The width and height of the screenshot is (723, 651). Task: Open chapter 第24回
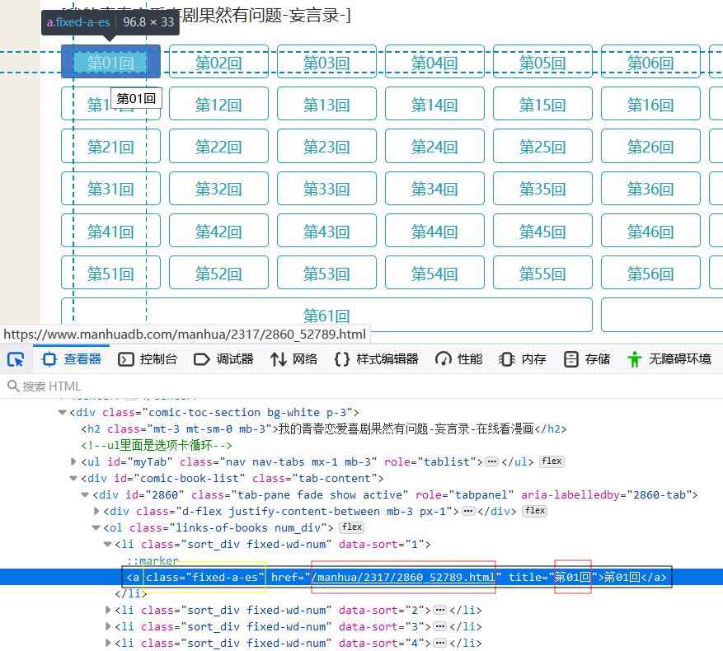pyautogui.click(x=434, y=146)
